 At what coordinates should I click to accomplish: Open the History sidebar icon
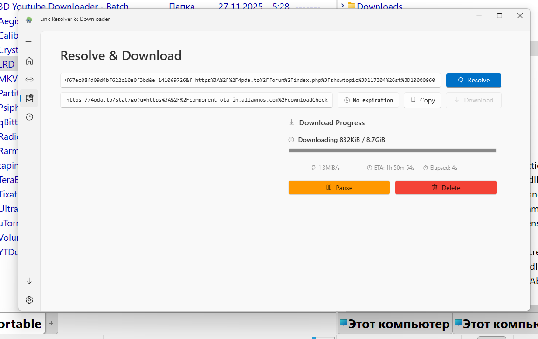pyautogui.click(x=29, y=117)
